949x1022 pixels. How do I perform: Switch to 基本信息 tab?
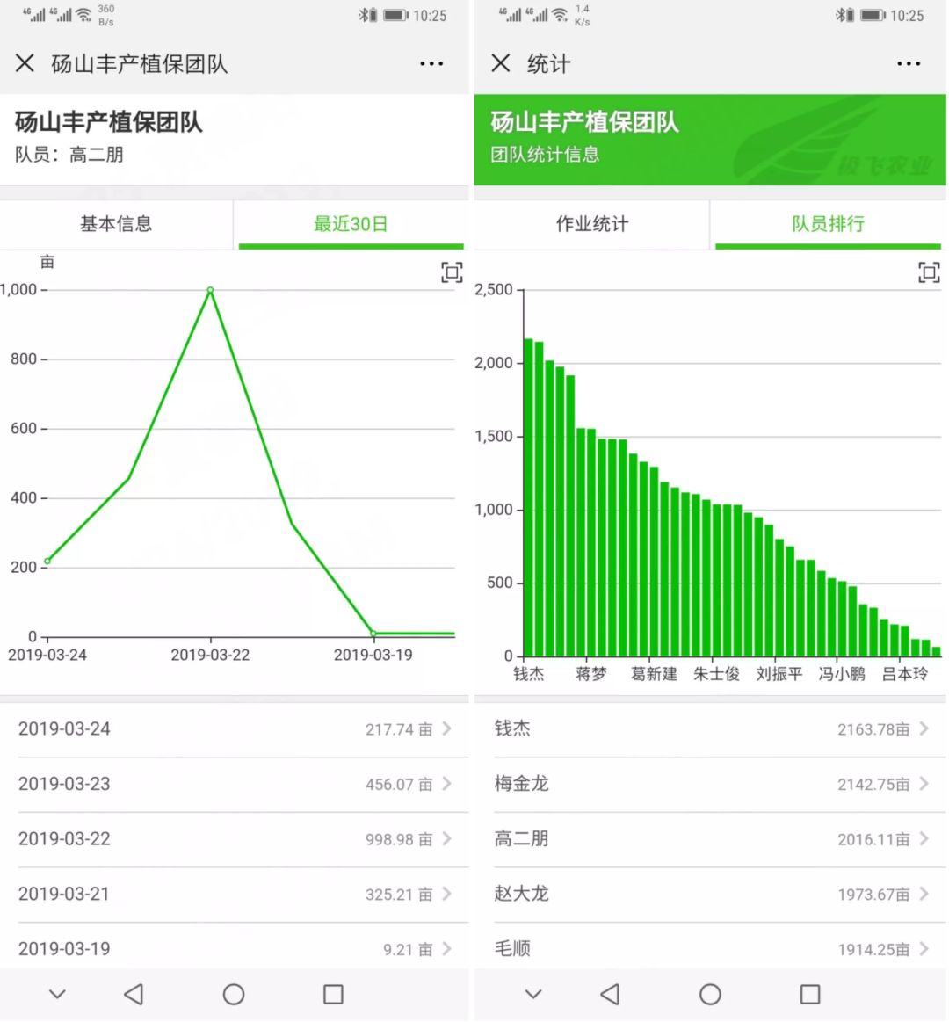pos(116,224)
